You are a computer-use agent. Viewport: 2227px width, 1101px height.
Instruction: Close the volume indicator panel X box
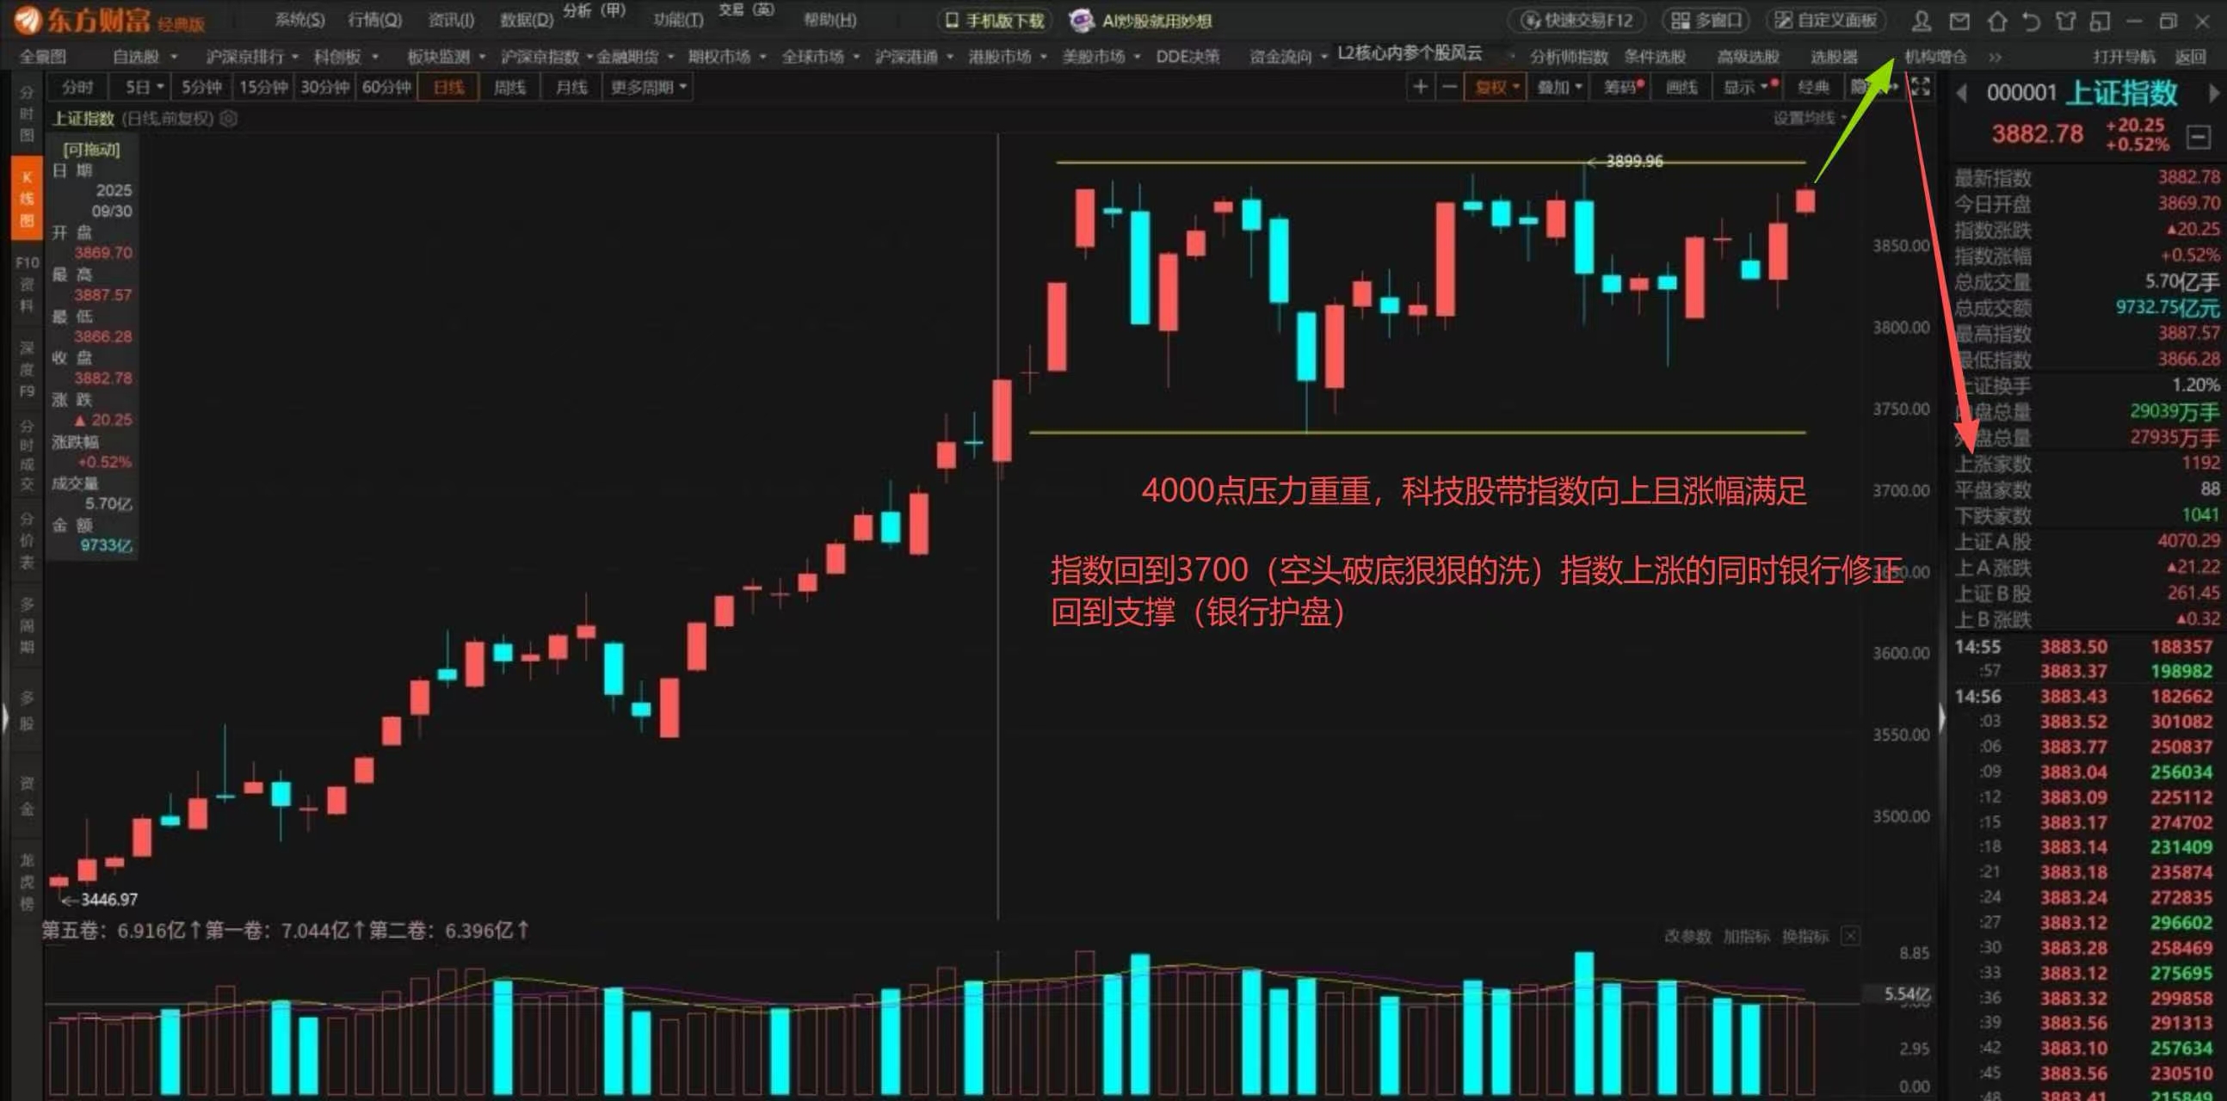click(x=1850, y=935)
